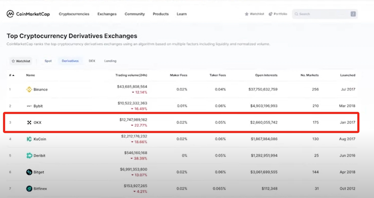Screen dimensions: 374x198
Task: Switch to the DEX tab
Action: point(92,61)
